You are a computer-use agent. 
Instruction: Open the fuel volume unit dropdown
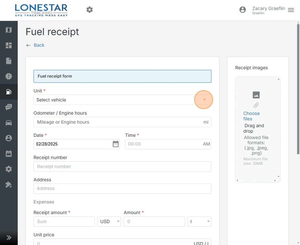coord(199,221)
